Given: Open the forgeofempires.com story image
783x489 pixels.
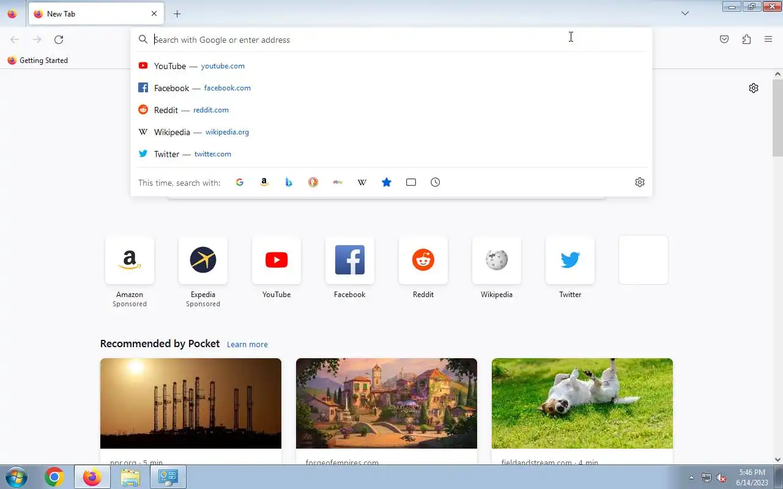Looking at the screenshot, I should pyautogui.click(x=387, y=403).
